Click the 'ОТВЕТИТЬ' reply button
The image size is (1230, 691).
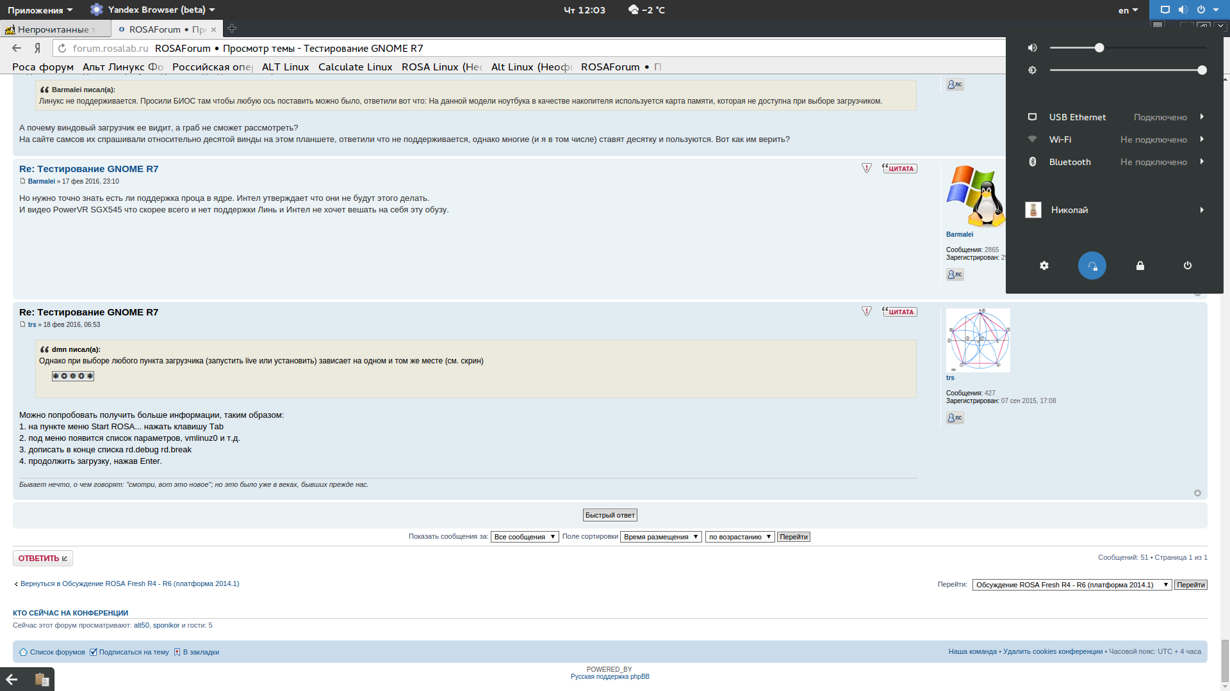(x=42, y=558)
